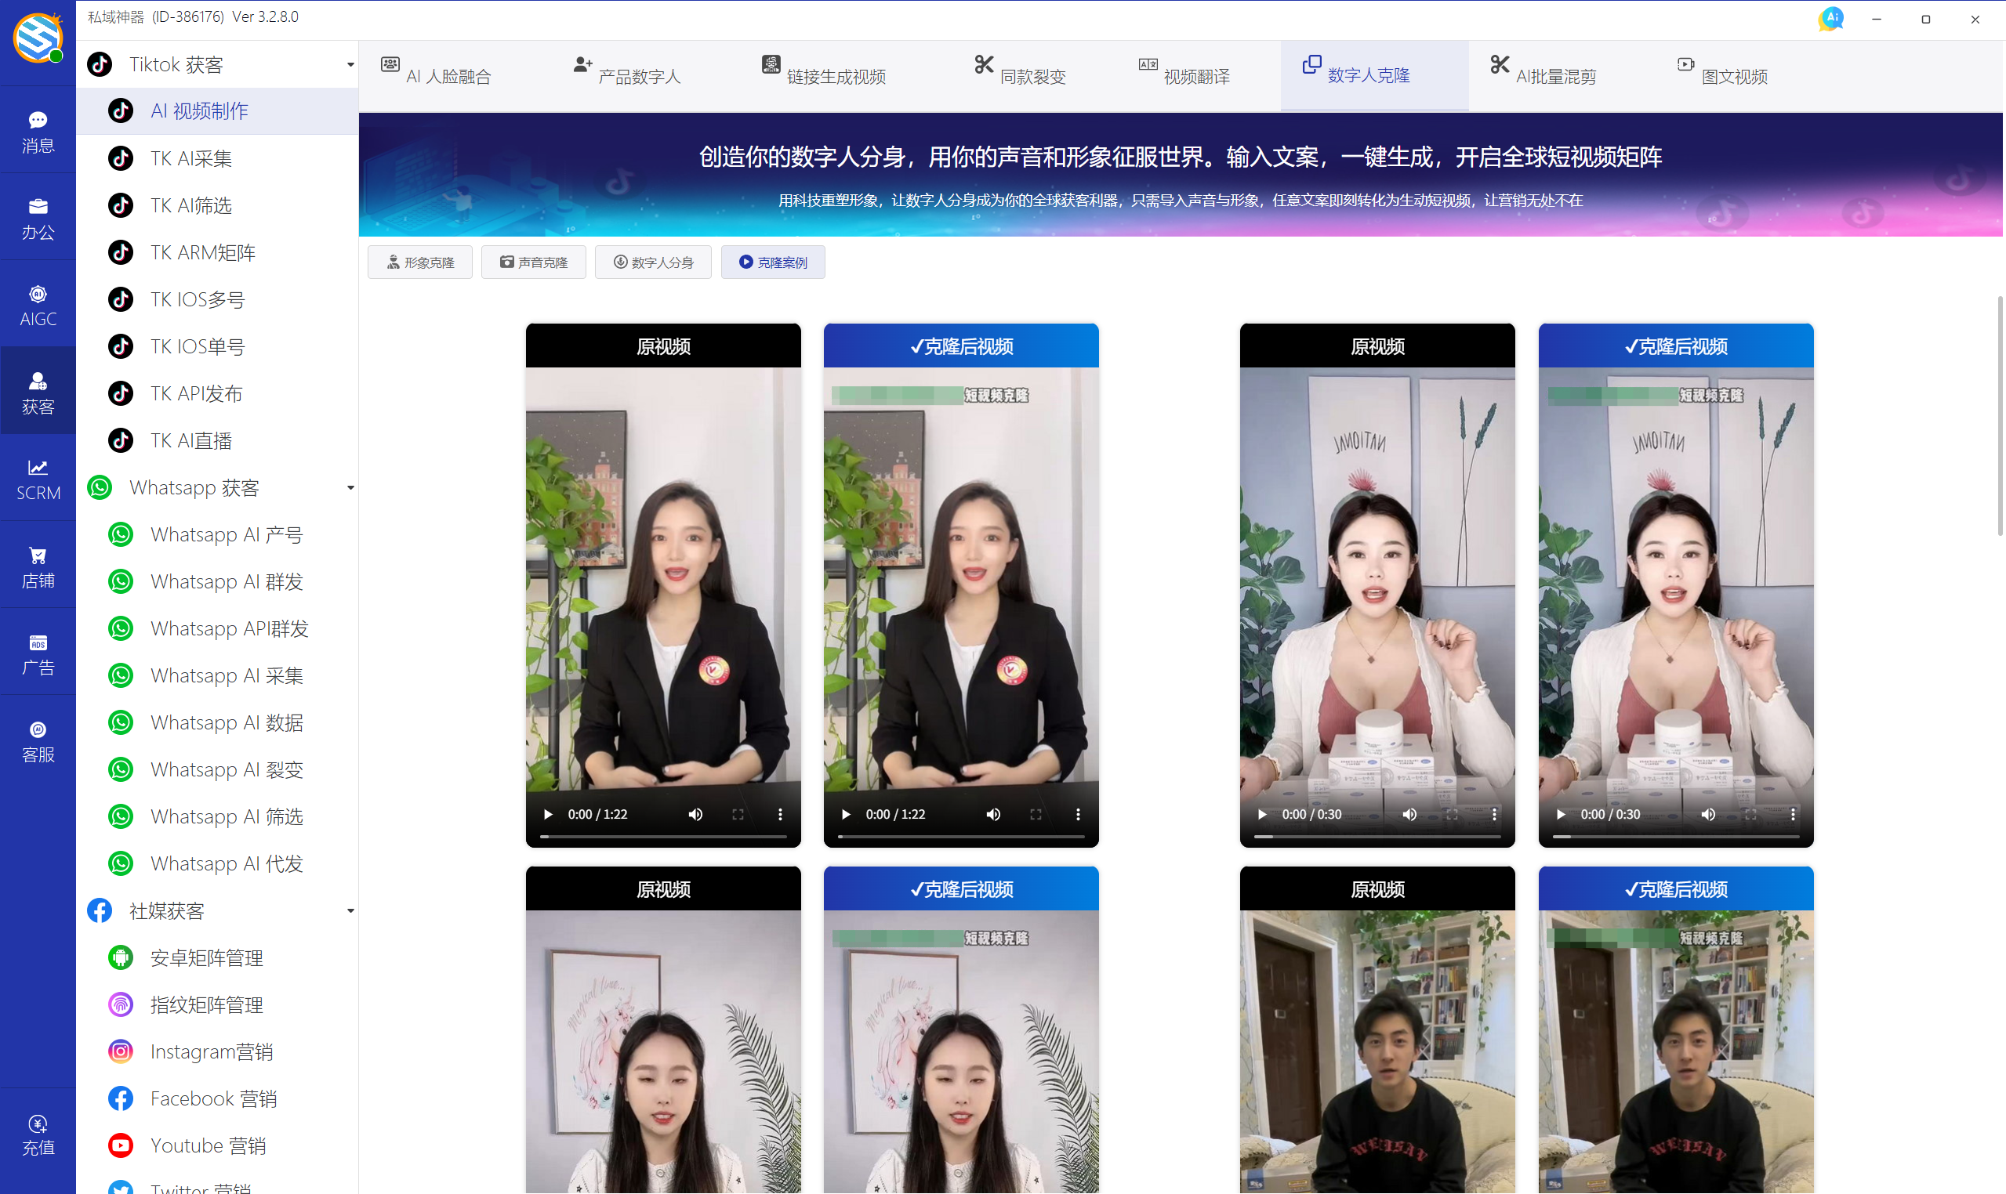
Task: Click the first original video's progress bar
Action: [x=663, y=837]
